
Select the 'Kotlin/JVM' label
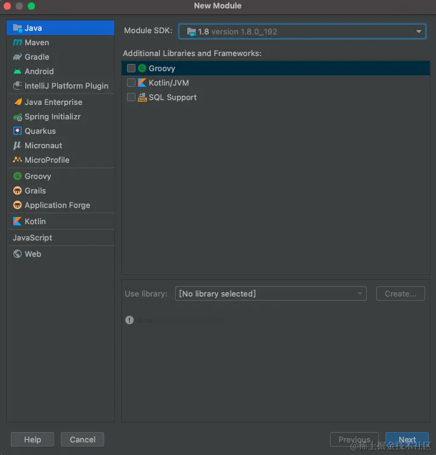pyautogui.click(x=169, y=83)
